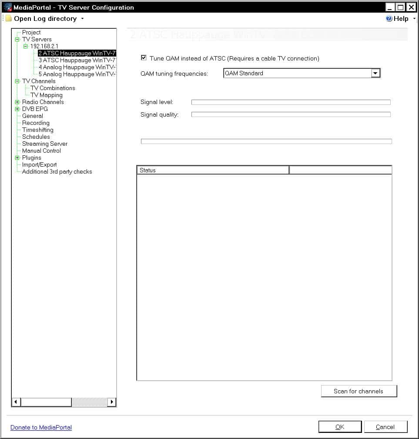
Task: Select the General settings item
Action: [33, 116]
